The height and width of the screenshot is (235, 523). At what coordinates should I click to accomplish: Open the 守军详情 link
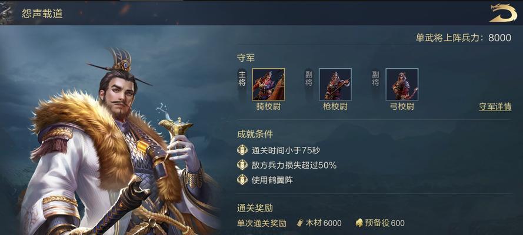click(x=495, y=106)
